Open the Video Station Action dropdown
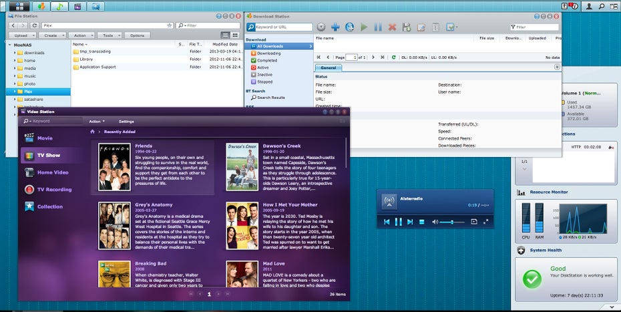Image resolution: width=621 pixels, height=312 pixels. click(97, 122)
